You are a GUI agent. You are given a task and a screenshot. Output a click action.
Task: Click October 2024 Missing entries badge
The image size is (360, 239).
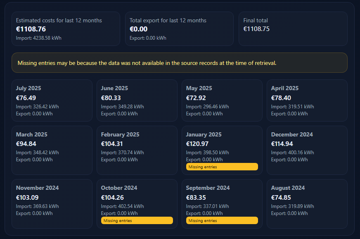[x=137, y=220]
